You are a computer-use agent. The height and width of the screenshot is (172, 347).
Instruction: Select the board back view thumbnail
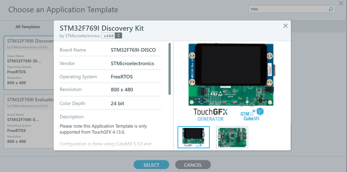point(232,137)
